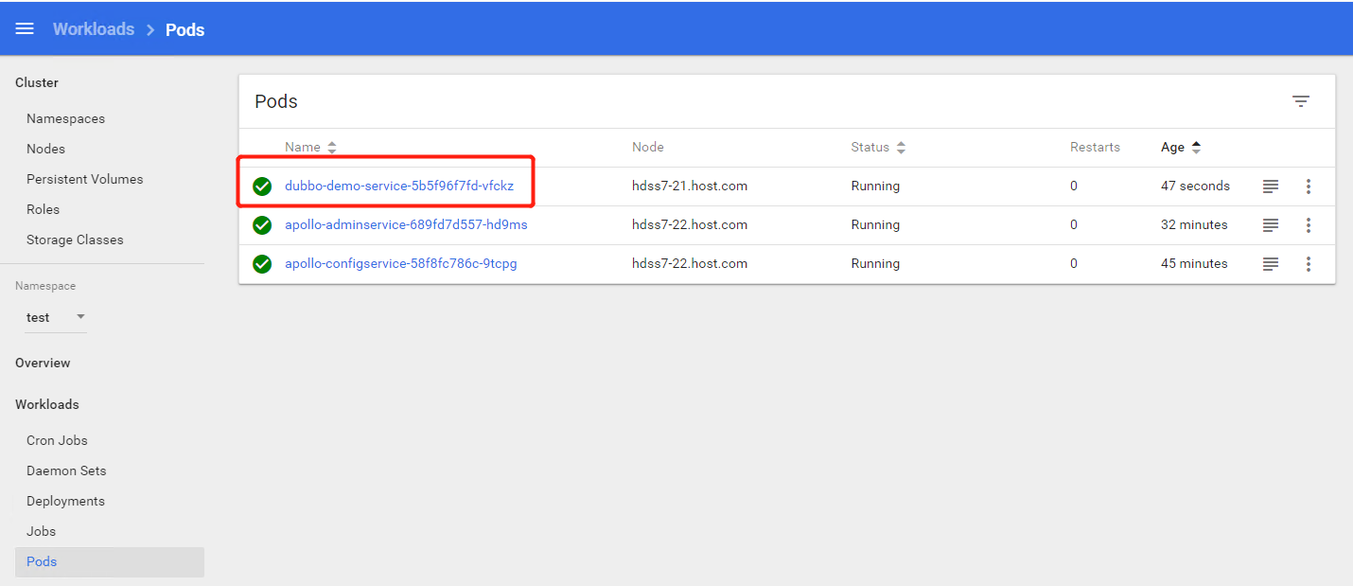Open the apollo-configservice-58f8fc786c-9tcpg pod link
The image size is (1353, 586).
pyautogui.click(x=400, y=264)
